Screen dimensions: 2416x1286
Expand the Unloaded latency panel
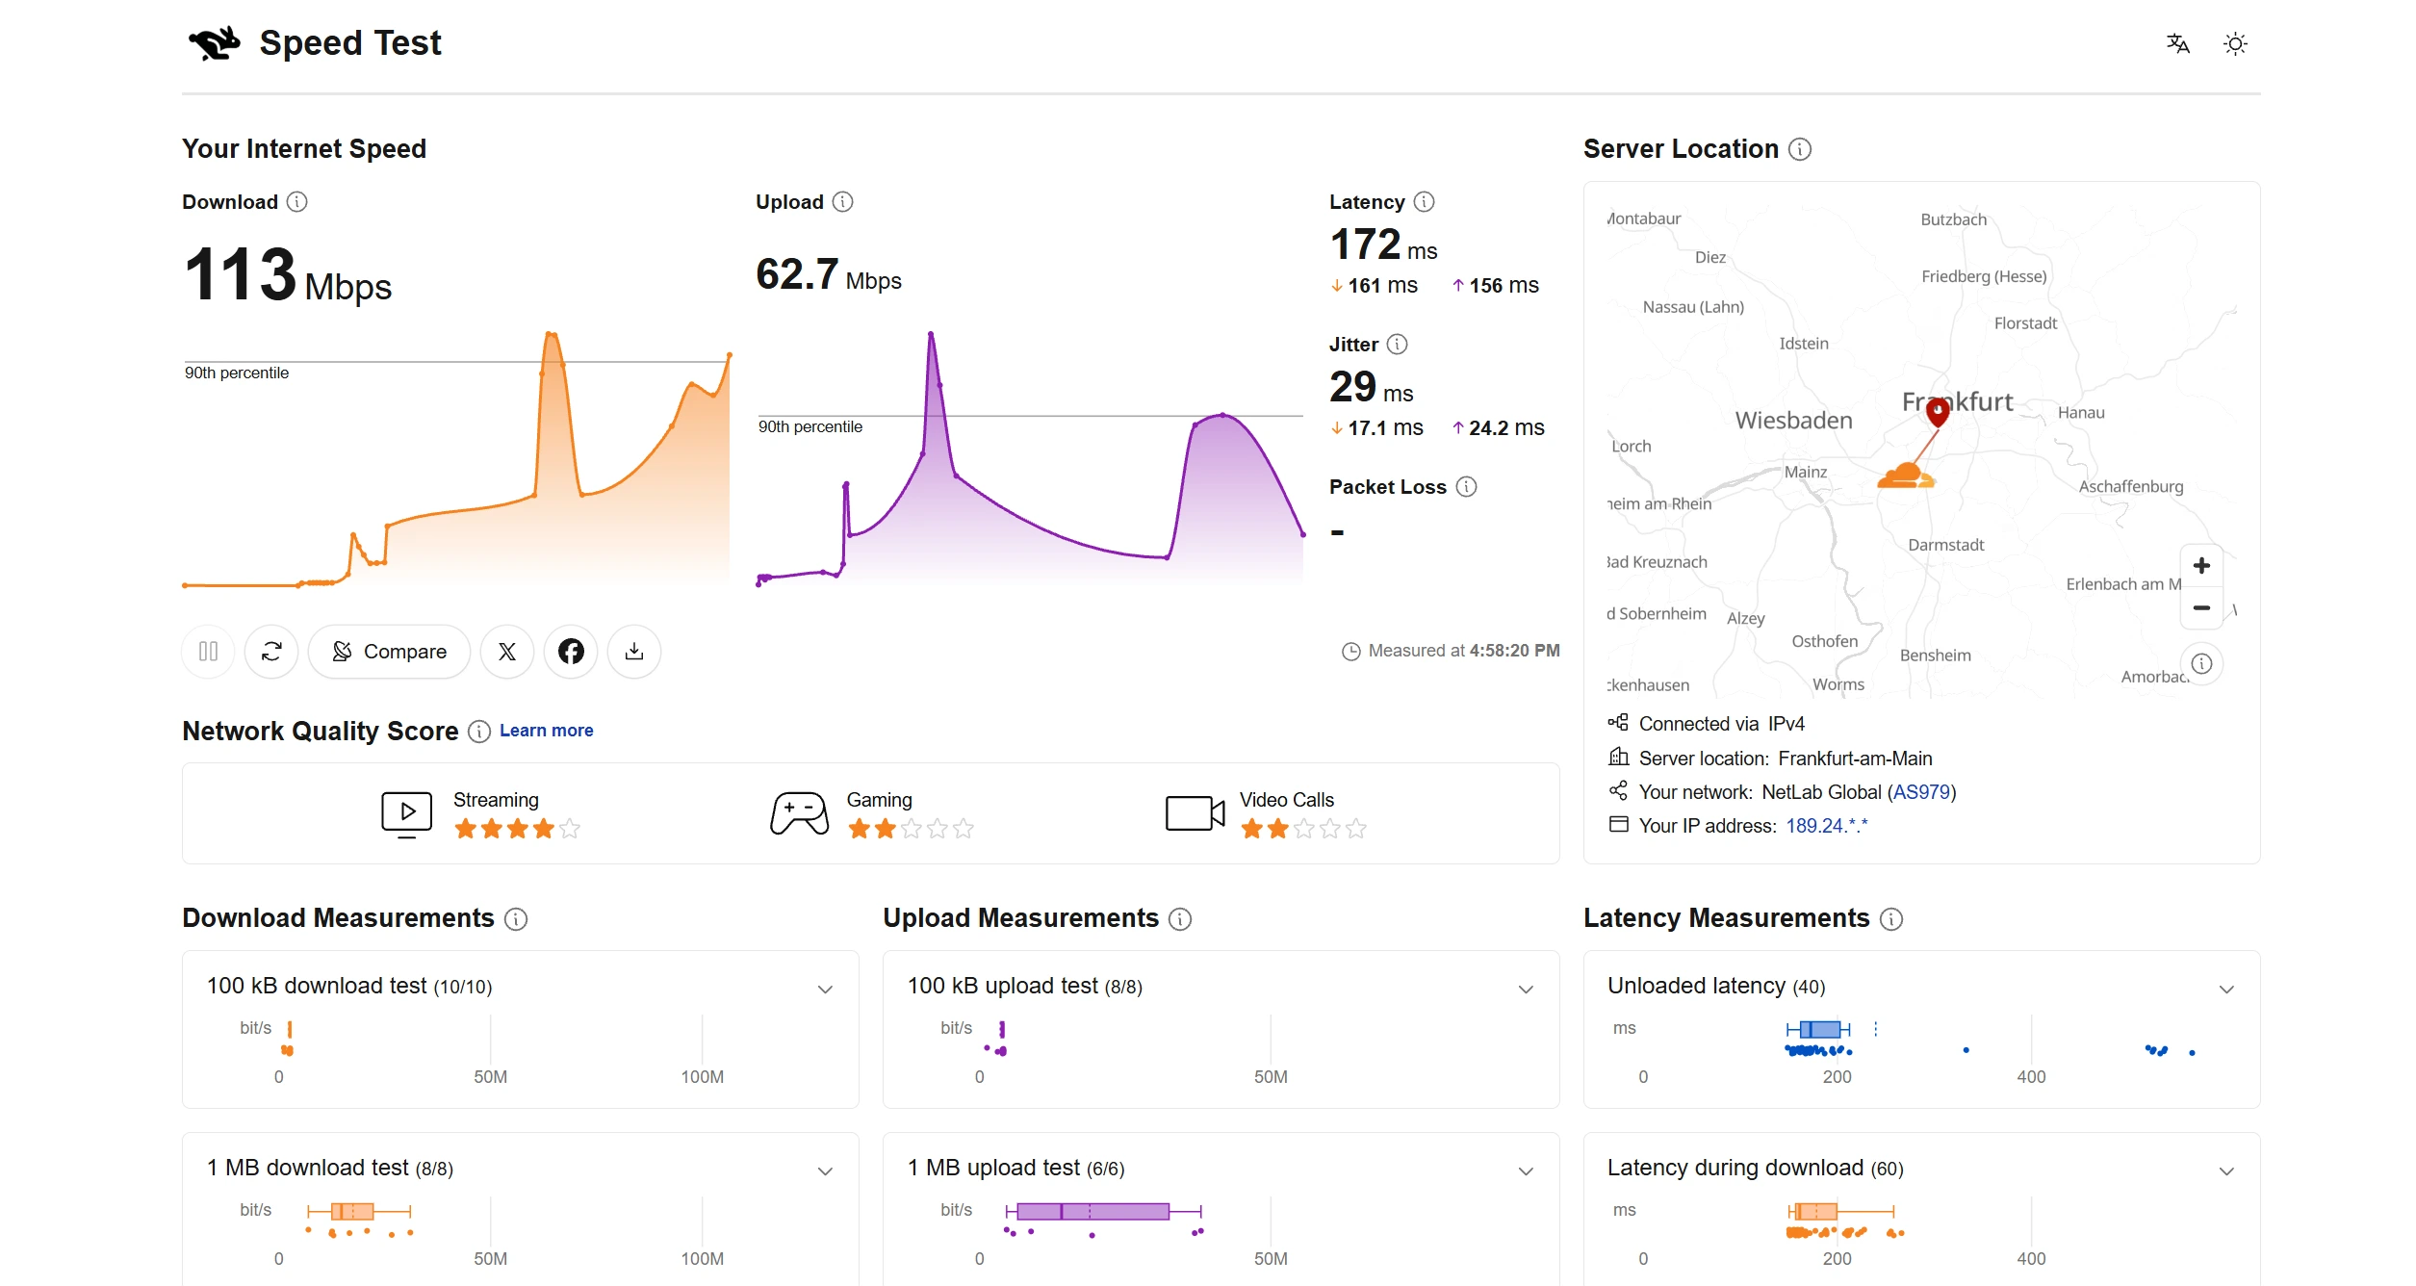click(2226, 990)
